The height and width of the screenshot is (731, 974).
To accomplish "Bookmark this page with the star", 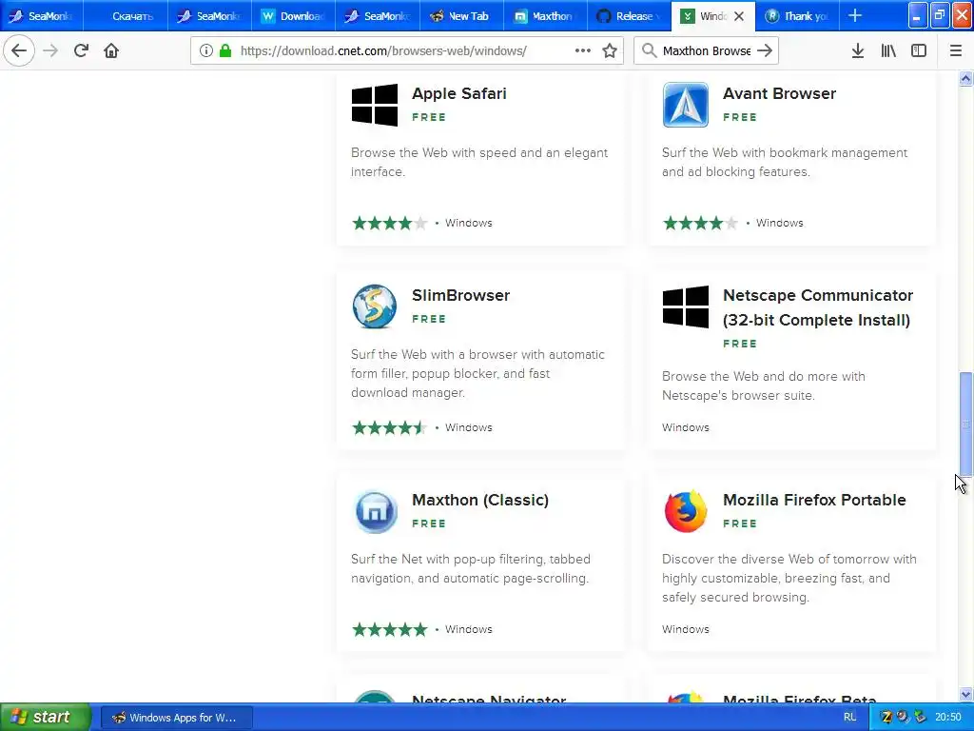I will (610, 50).
